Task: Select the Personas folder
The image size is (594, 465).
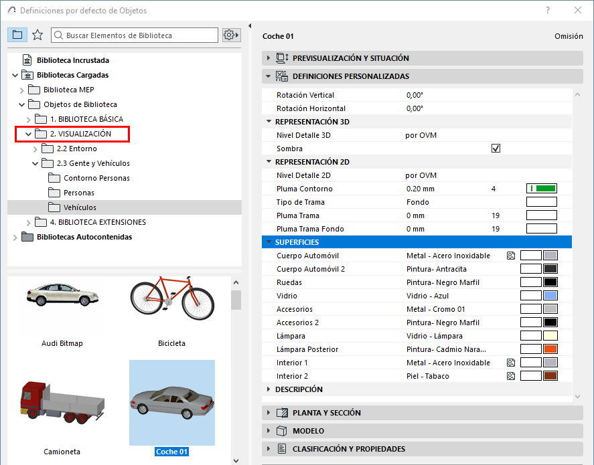Action: [x=78, y=193]
